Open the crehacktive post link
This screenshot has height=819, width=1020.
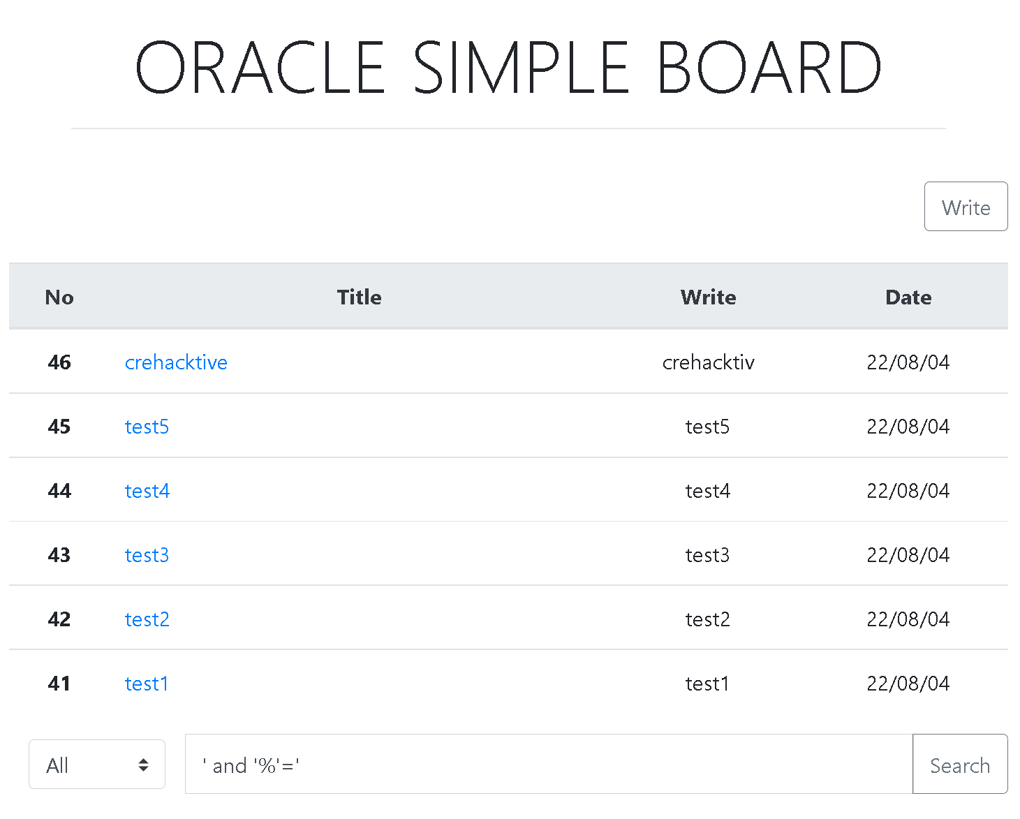click(176, 362)
